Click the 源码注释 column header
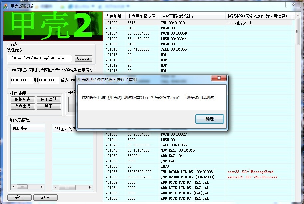 pos(259,16)
